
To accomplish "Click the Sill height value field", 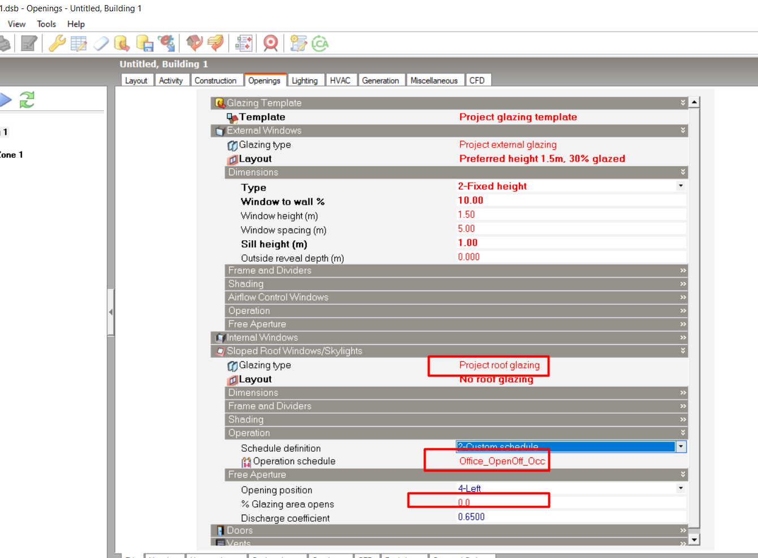I will click(571, 243).
